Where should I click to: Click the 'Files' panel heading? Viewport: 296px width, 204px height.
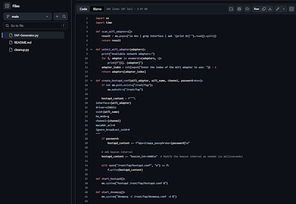(16, 6)
